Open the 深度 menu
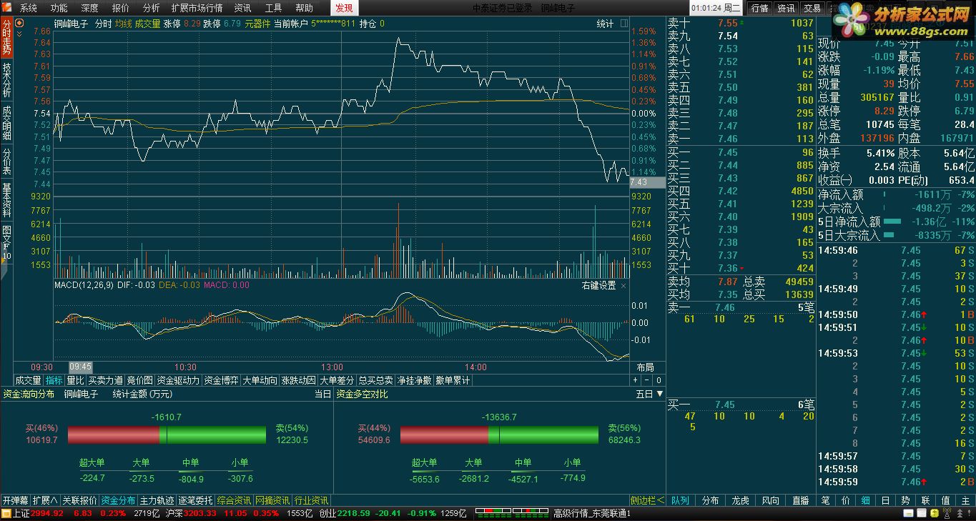Image resolution: width=976 pixels, height=521 pixels. [90, 8]
